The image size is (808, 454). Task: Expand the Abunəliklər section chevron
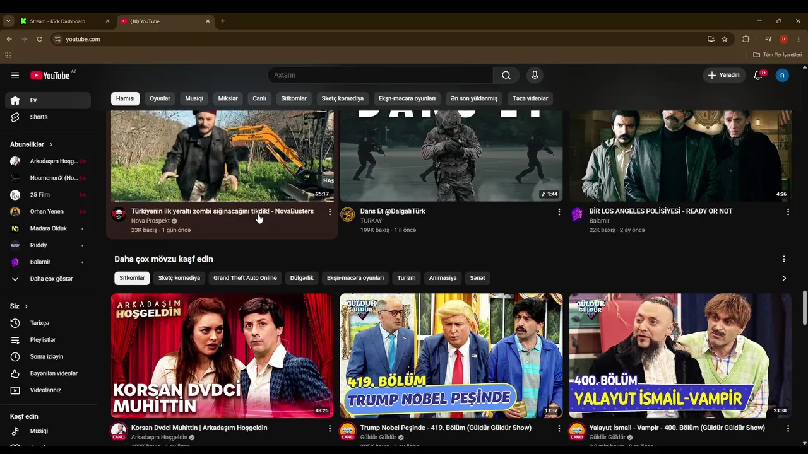(51, 144)
